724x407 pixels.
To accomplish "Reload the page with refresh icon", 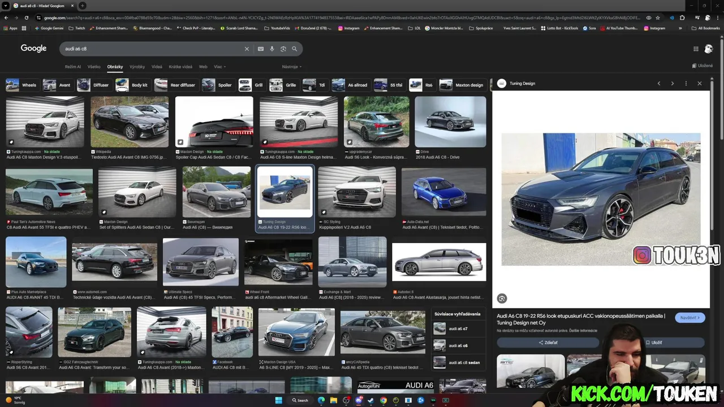I will (27, 18).
